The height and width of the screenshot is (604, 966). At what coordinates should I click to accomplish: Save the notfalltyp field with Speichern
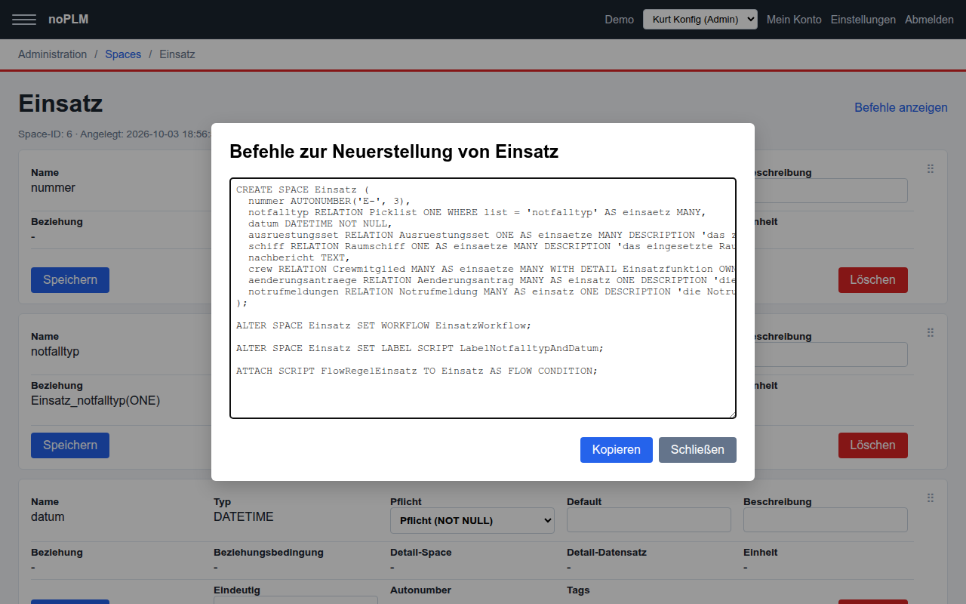(x=70, y=445)
